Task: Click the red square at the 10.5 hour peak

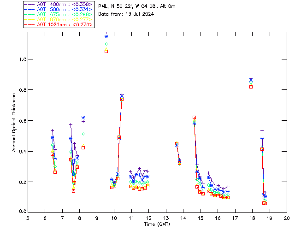Action: [x=122, y=99]
